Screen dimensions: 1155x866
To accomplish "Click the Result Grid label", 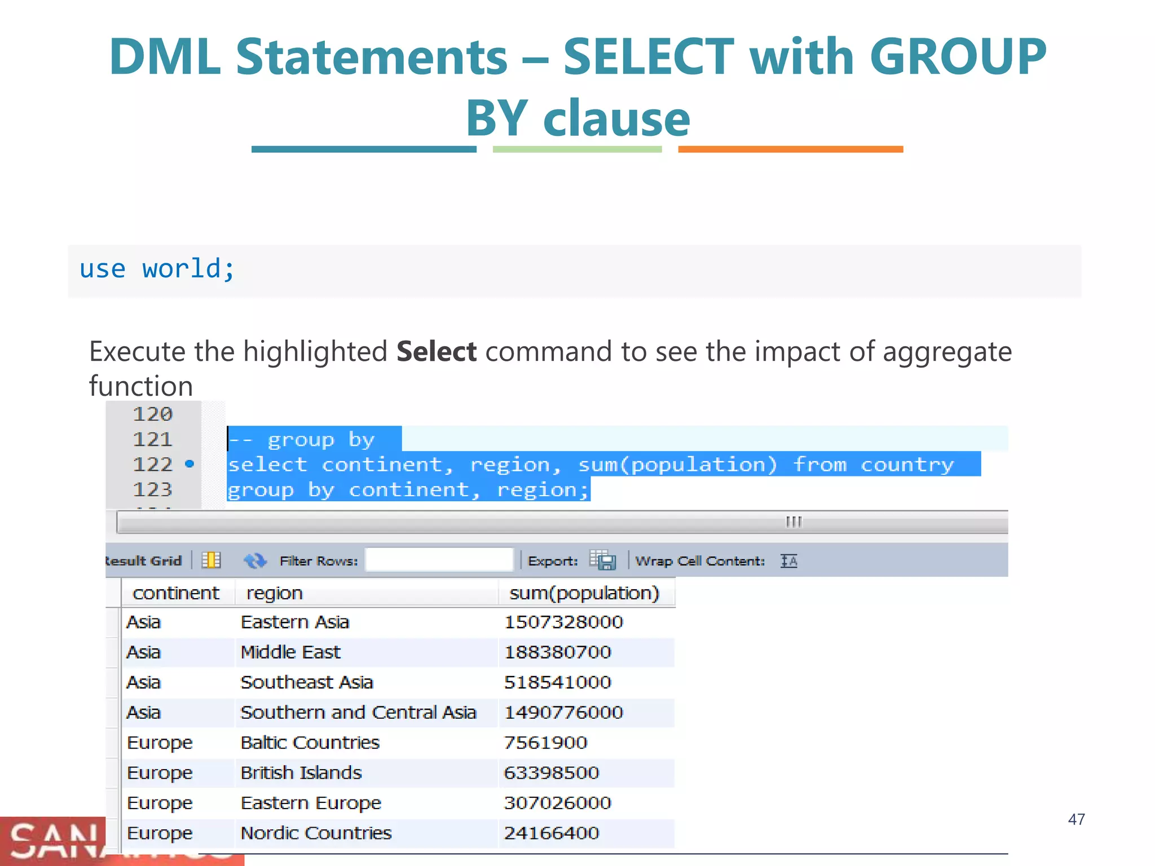I will pos(144,561).
